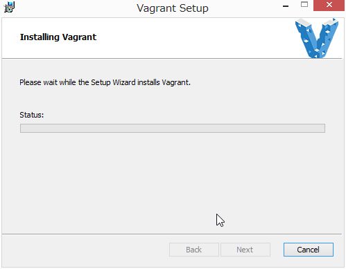The image size is (346, 269).
Task: Click the "Vagrant Setup" window title text
Action: point(173,8)
